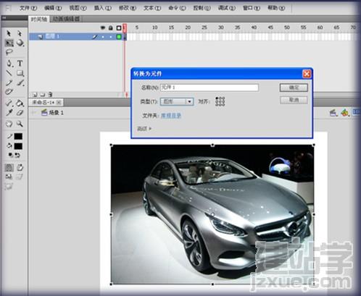
Task: Expand the advanced options arrow
Action: pos(150,129)
